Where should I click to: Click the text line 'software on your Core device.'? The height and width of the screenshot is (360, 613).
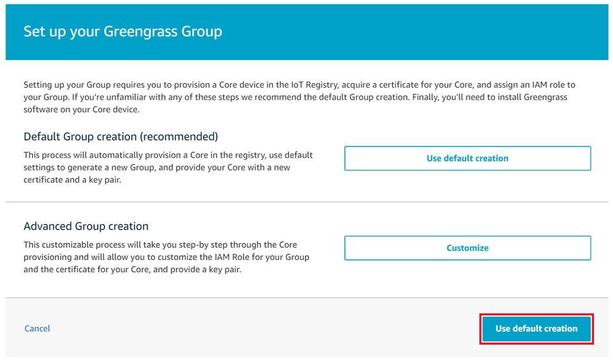point(82,109)
